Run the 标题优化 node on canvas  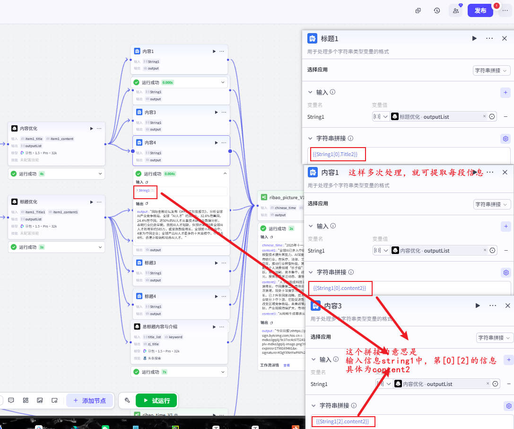click(x=91, y=201)
